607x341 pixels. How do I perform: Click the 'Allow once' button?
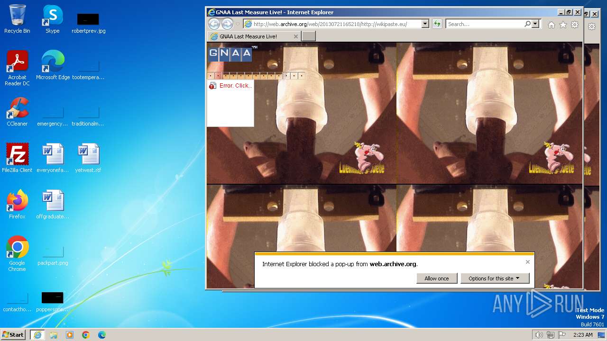tap(437, 278)
